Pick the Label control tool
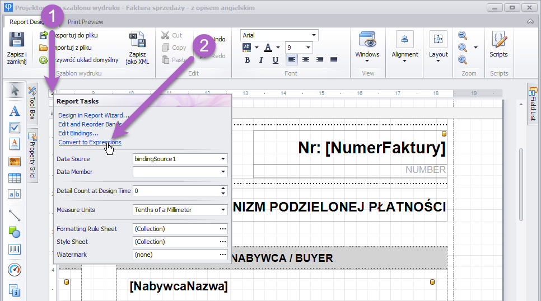Screen dimensions: 541x301 click(15, 111)
